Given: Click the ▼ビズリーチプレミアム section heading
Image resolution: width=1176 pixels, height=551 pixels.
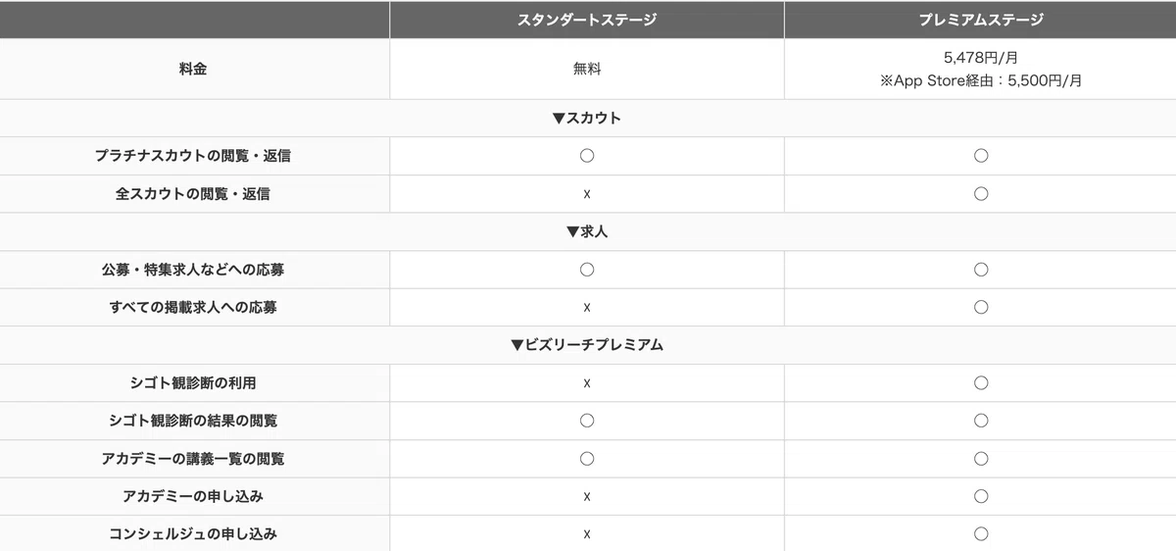Looking at the screenshot, I should 587,345.
